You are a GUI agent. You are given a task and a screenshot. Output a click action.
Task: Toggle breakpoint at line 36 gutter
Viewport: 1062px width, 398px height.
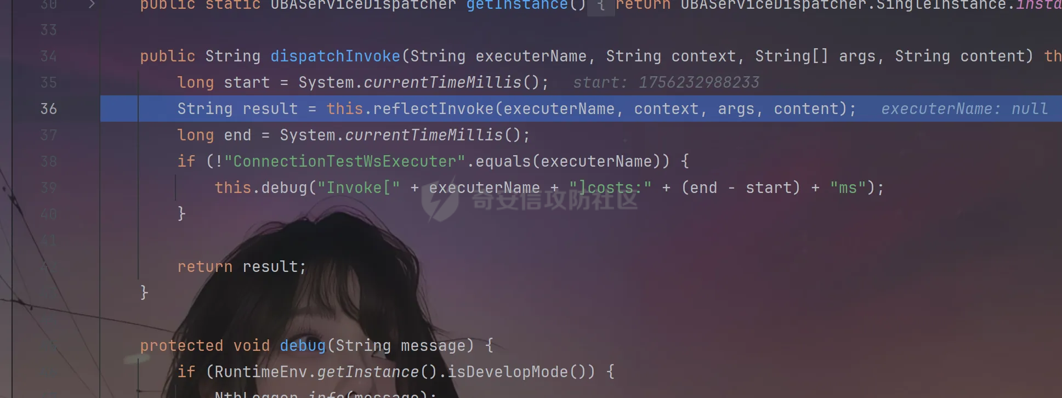(49, 109)
